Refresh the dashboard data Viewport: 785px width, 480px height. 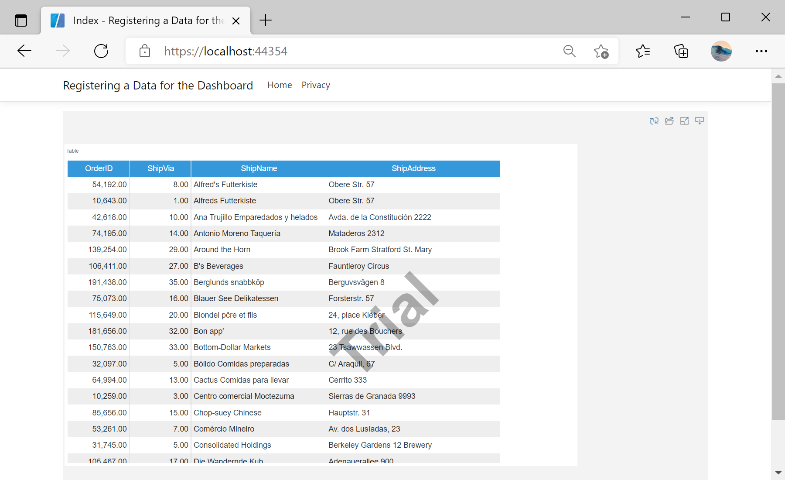[654, 121]
